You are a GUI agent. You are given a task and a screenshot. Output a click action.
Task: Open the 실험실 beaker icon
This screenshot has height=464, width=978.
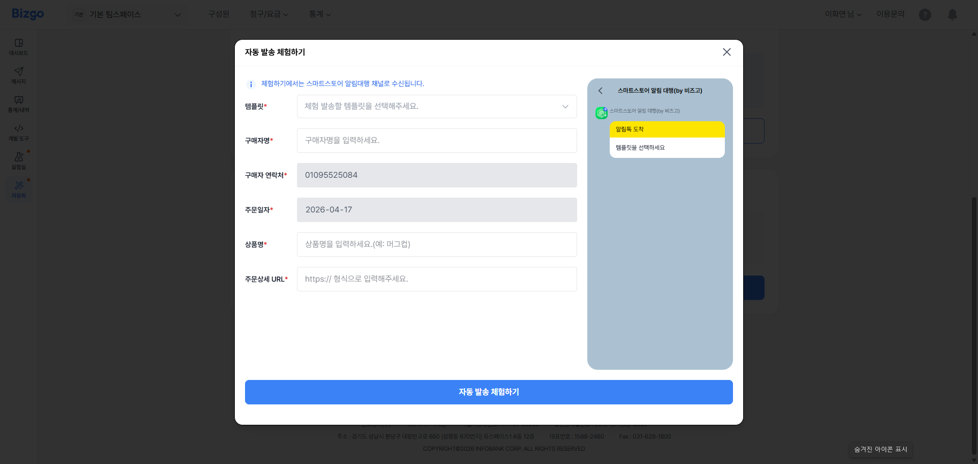tap(18, 160)
